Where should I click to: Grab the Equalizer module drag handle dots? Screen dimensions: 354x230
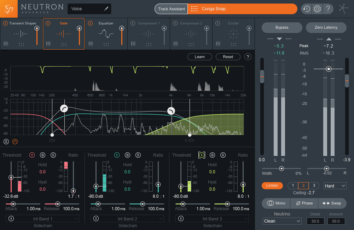(106, 44)
